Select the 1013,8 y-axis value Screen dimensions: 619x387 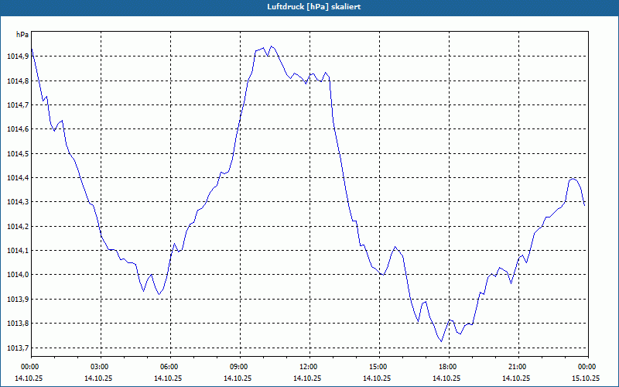(x=18, y=324)
